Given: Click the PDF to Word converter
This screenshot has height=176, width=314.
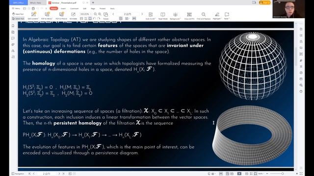Looking at the screenshot, I should (47, 16).
